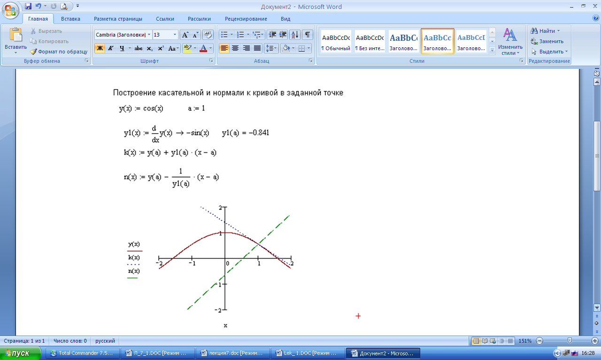Viewport: 601px width, 360px height.
Task: Open Шрифт dialog launcher
Action: tap(210, 61)
